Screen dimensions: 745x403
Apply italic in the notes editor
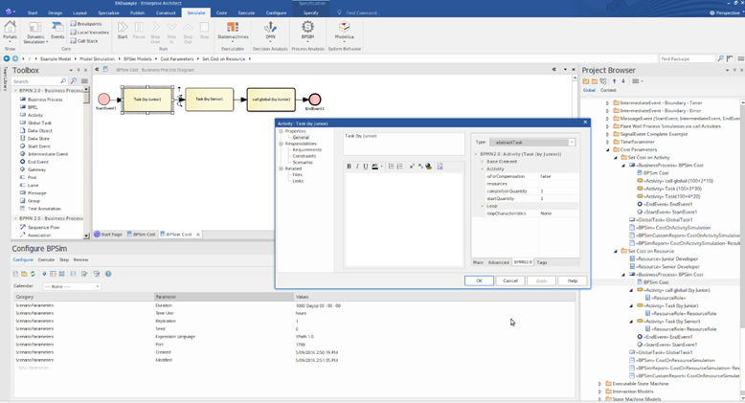click(x=357, y=167)
